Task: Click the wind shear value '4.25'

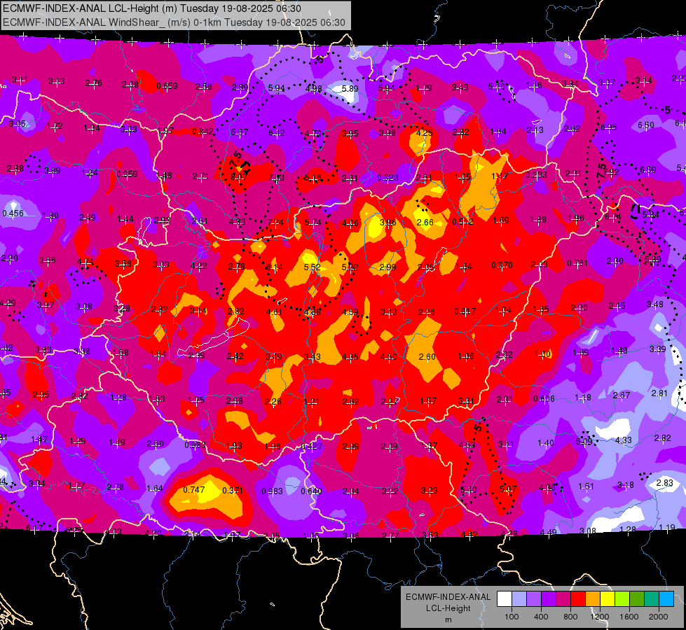Action: click(x=425, y=132)
